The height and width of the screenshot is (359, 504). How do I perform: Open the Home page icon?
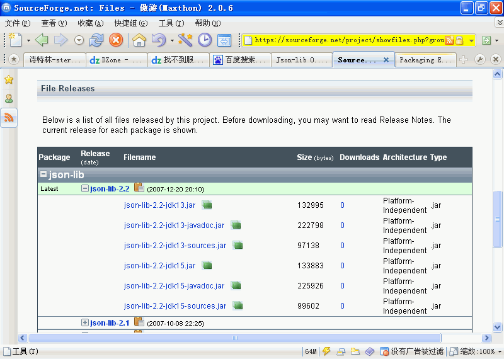[139, 40]
